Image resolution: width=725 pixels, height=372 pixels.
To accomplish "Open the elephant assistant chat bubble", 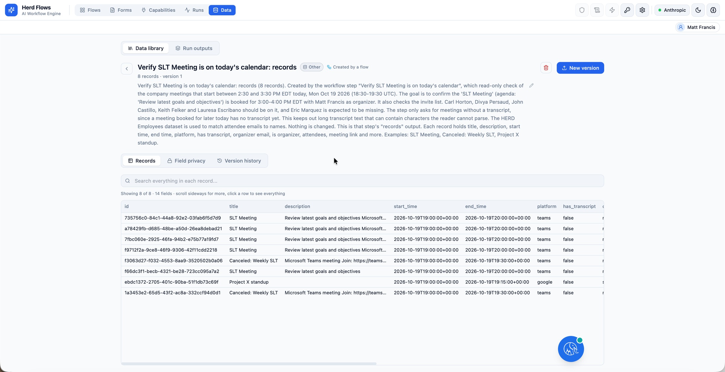I will pyautogui.click(x=571, y=349).
